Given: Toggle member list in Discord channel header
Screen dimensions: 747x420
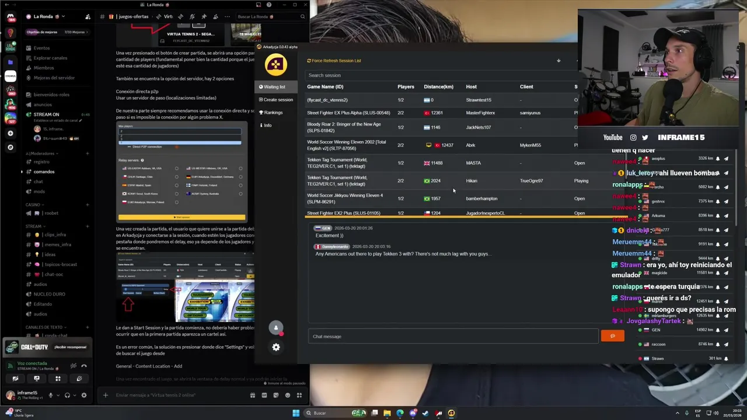Looking at the screenshot, I should point(215,16).
